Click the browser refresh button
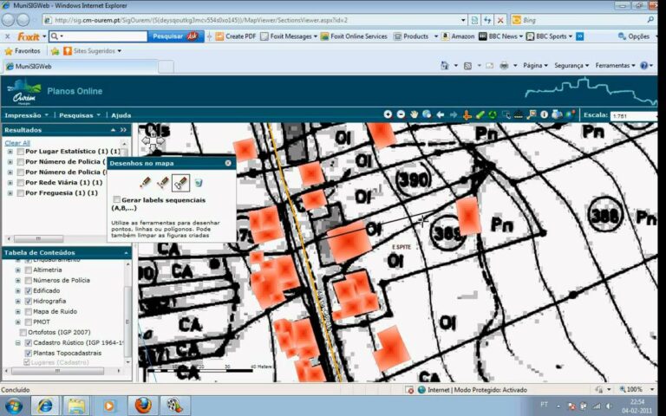The image size is (666, 416). [x=487, y=20]
